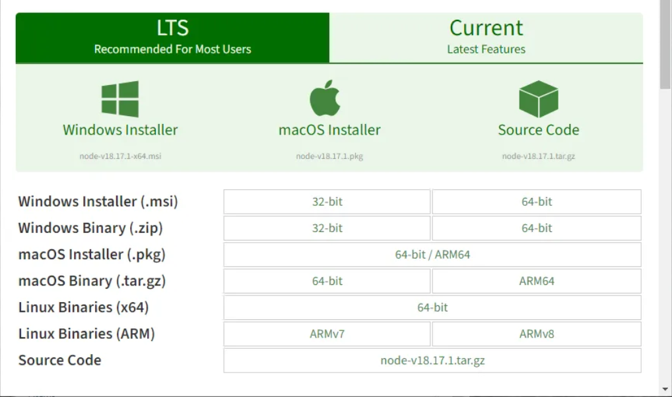This screenshot has width=672, height=397.
Task: Switch to the Current Latest Features tab
Action: point(486,38)
